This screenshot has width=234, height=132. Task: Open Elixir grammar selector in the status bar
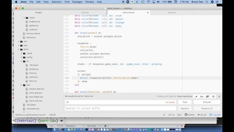(180, 115)
